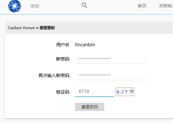The height and width of the screenshot is (123, 173).
Task: Focus the 再次输入新密码 confirmation field
Action: (111, 75)
